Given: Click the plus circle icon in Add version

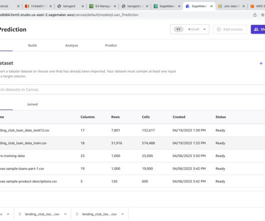Looking at the screenshot, I should tap(218, 29).
